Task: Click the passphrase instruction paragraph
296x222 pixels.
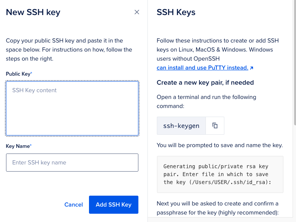Action: coord(218,208)
